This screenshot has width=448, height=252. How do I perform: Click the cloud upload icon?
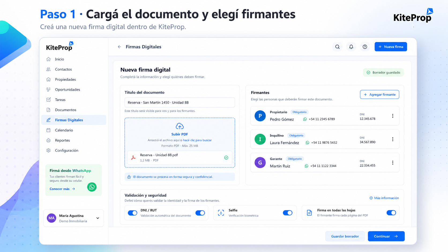tap(180, 126)
